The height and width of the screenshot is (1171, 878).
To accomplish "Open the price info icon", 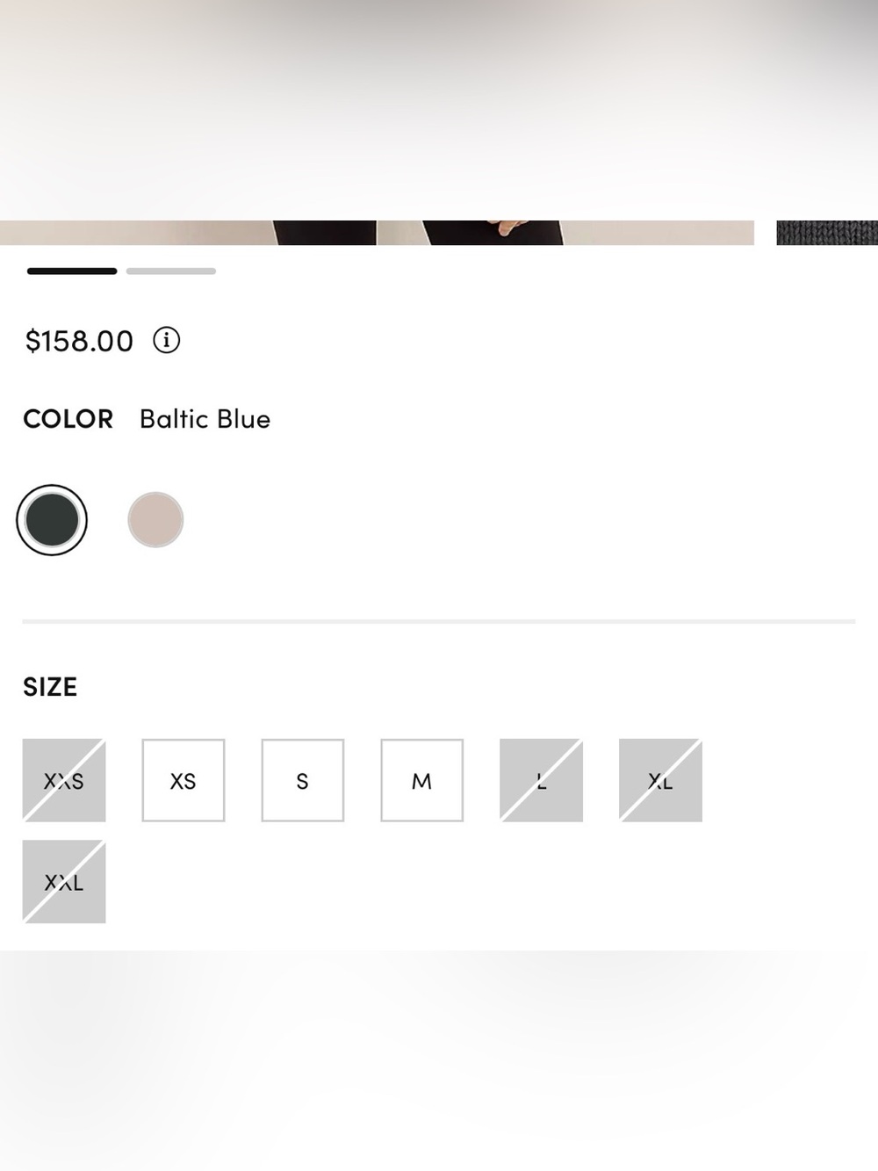I will click(x=167, y=340).
